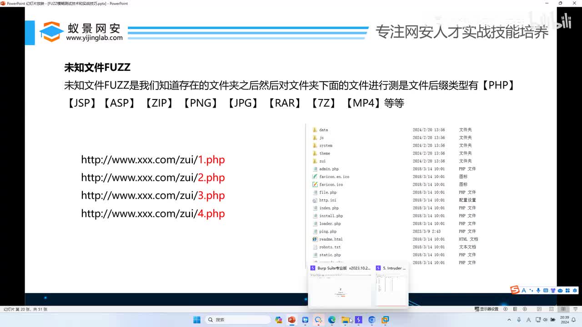
Task: Open the Sogou AI assistant robot icon
Action: pos(560,290)
